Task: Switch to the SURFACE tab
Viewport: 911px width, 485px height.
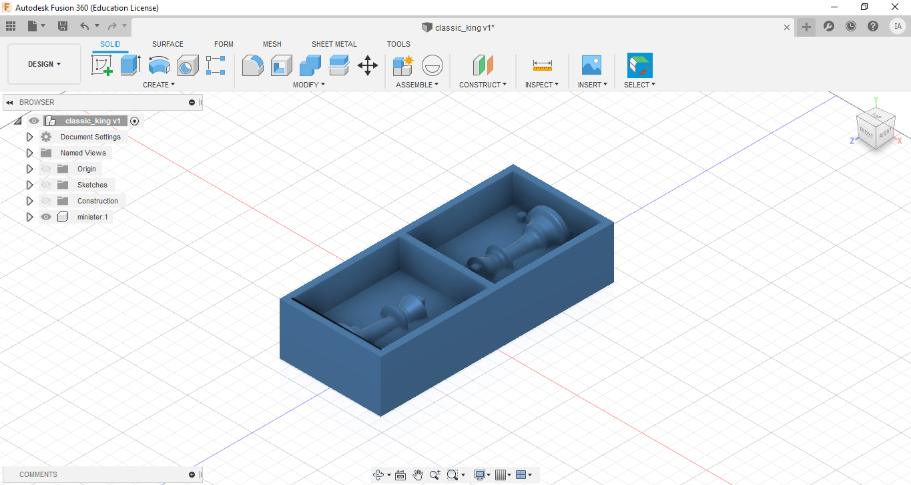Action: point(168,44)
